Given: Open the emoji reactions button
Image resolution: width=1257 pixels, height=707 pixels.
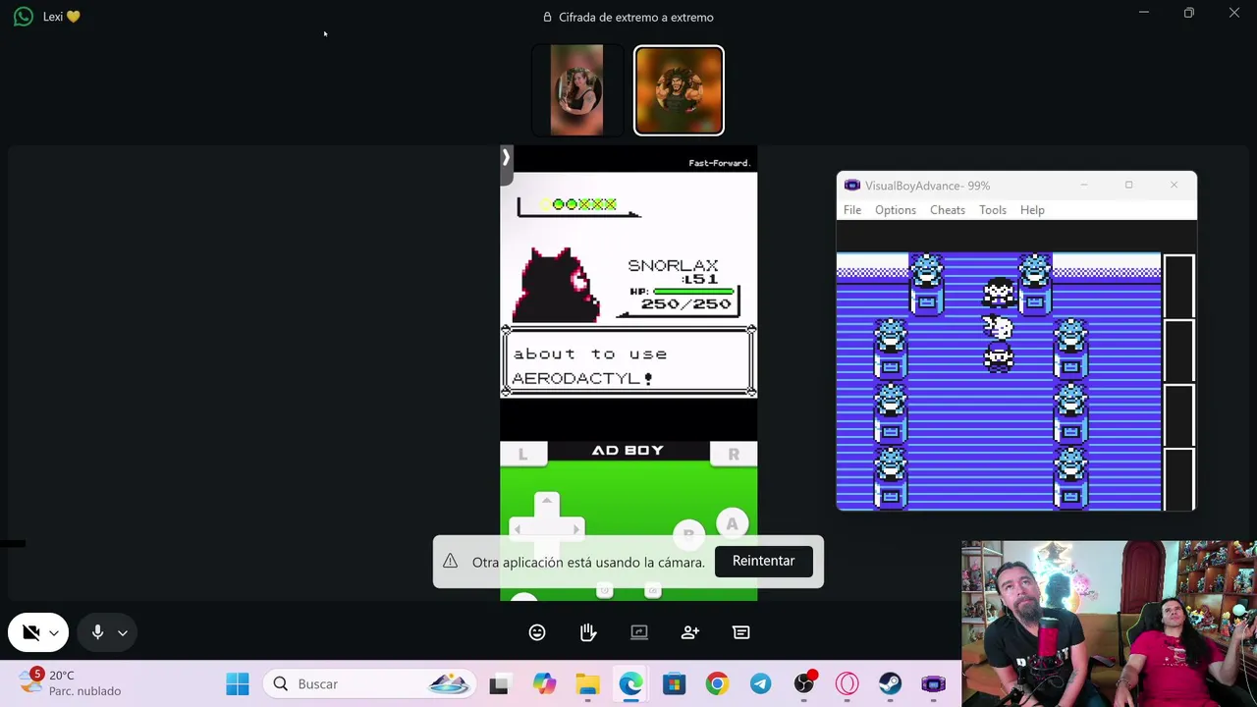Looking at the screenshot, I should point(537,632).
